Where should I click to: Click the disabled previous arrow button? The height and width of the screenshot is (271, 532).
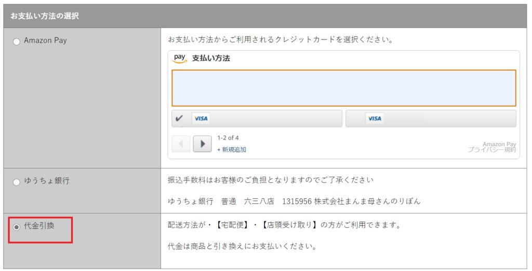click(181, 144)
